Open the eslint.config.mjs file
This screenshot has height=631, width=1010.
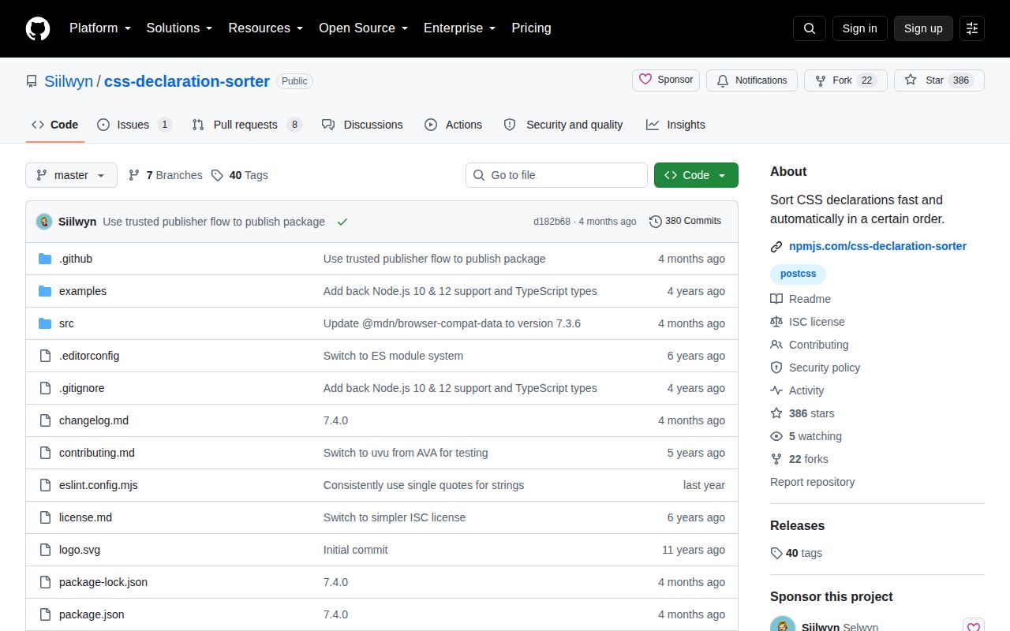point(99,485)
